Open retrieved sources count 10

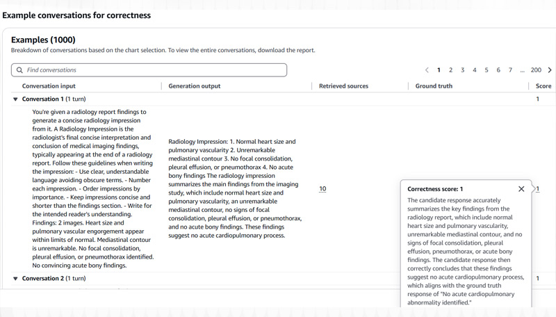(322, 189)
